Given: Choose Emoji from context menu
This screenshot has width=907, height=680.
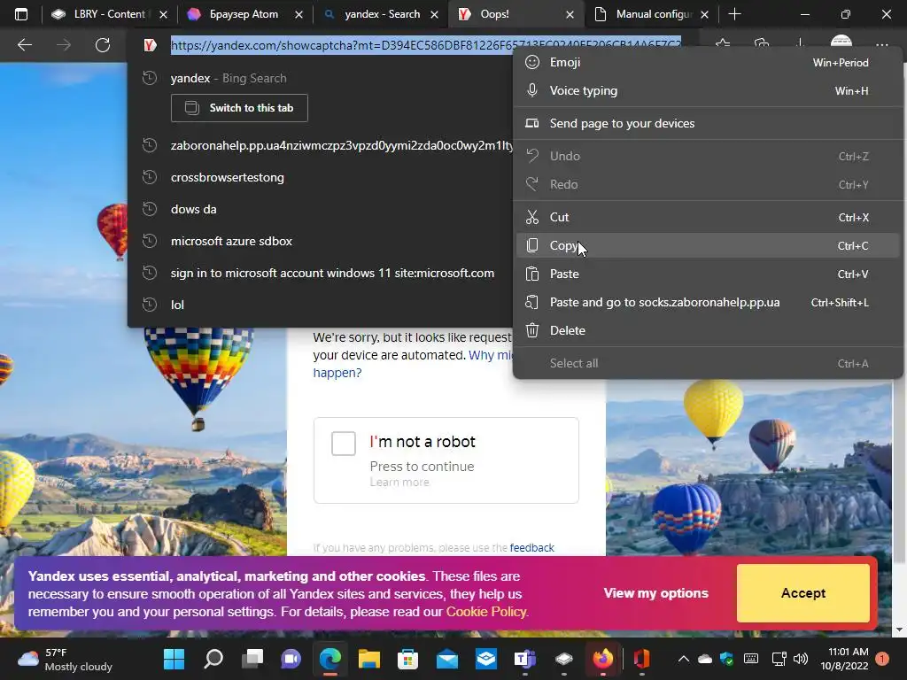Looking at the screenshot, I should pyautogui.click(x=708, y=63).
